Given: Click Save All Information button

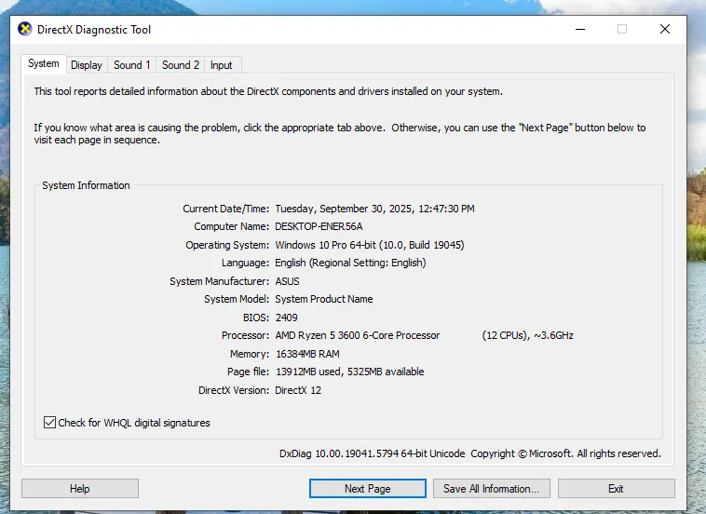Looking at the screenshot, I should tap(491, 489).
